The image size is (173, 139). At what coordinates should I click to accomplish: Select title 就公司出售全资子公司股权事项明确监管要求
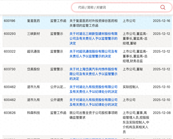[94, 115]
